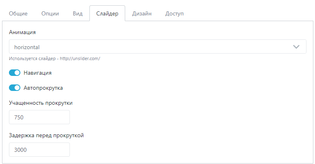Switch to the Дизайн tab

(142, 13)
